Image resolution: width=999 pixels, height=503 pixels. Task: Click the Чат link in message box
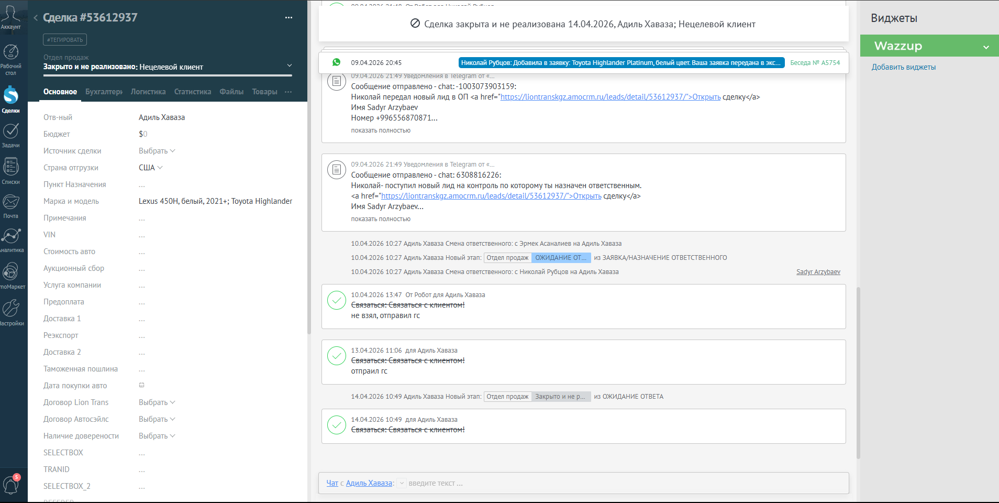332,483
